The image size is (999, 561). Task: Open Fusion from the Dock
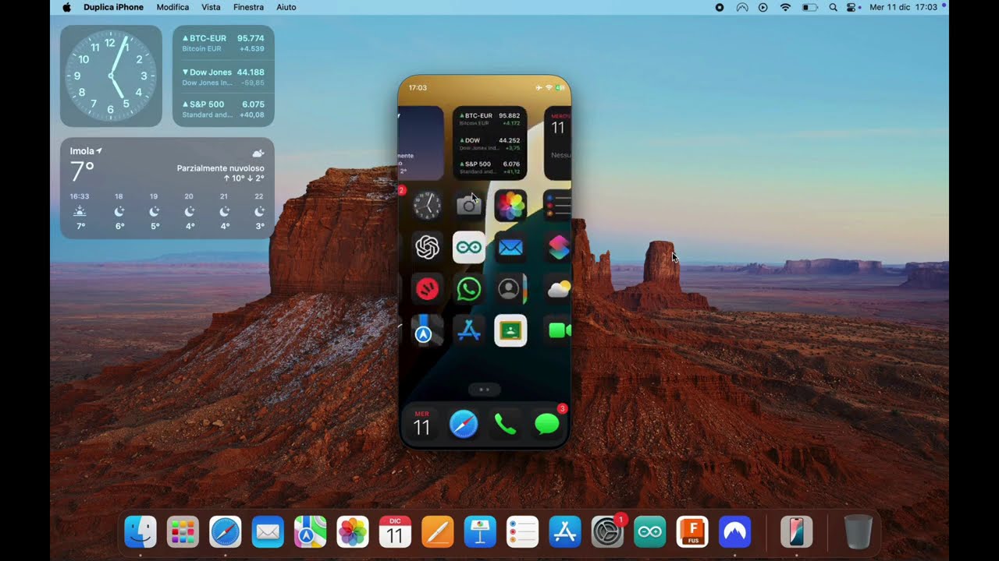pos(692,532)
